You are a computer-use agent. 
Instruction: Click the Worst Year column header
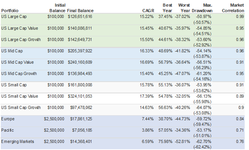(x=184, y=8)
